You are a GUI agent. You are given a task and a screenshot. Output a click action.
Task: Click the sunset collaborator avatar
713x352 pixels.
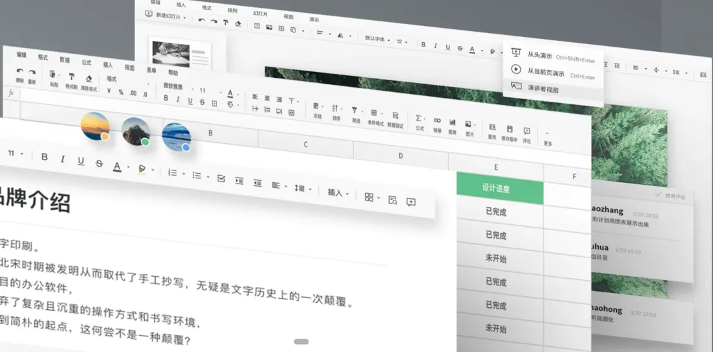(95, 126)
